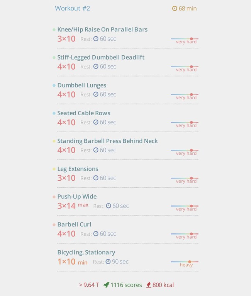Click the rest clock icon for Bicycling, Stationary

tap(108, 262)
